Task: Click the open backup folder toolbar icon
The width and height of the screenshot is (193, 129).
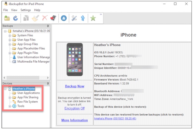Action: [7, 18]
